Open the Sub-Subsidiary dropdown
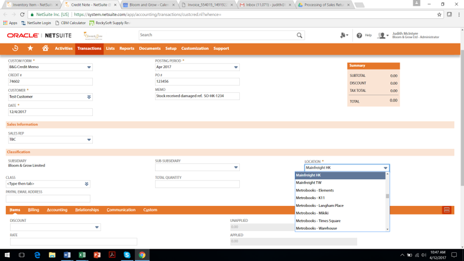Image resolution: width=464 pixels, height=261 pixels. (236, 168)
